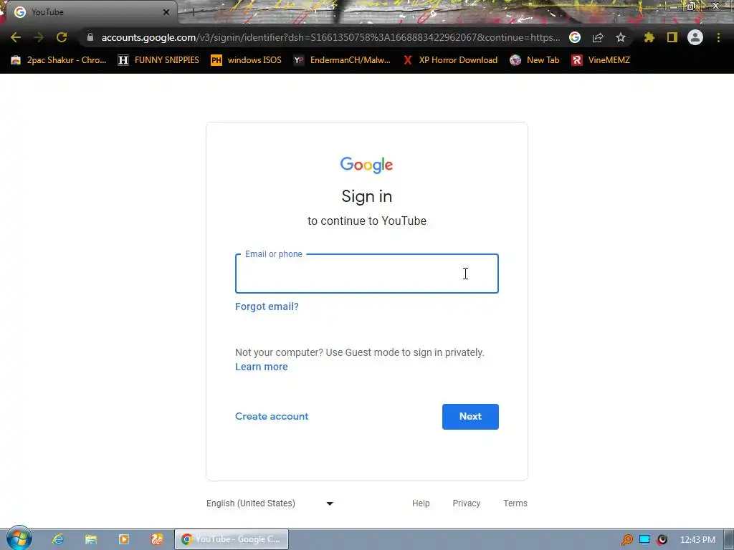Image resolution: width=734 pixels, height=550 pixels.
Task: Open the orange app icon in taskbar
Action: coord(157,539)
